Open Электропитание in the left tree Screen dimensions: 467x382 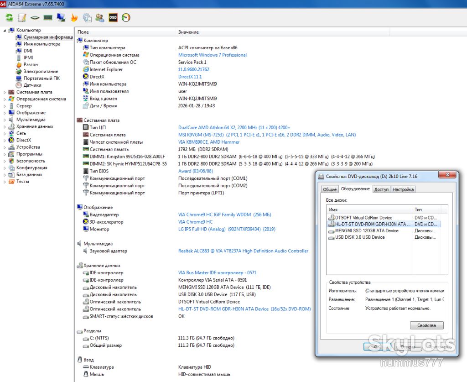41,71
